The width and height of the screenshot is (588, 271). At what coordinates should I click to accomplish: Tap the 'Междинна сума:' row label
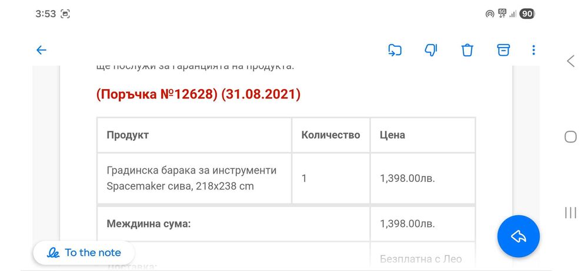click(149, 223)
